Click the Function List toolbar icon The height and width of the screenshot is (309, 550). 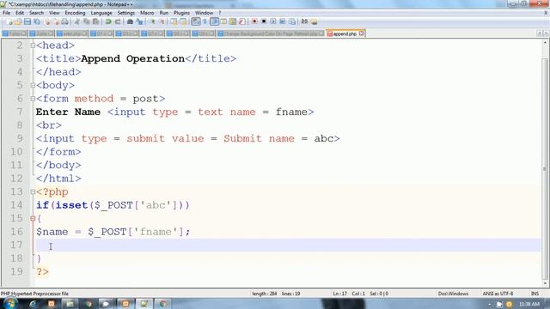(242, 21)
